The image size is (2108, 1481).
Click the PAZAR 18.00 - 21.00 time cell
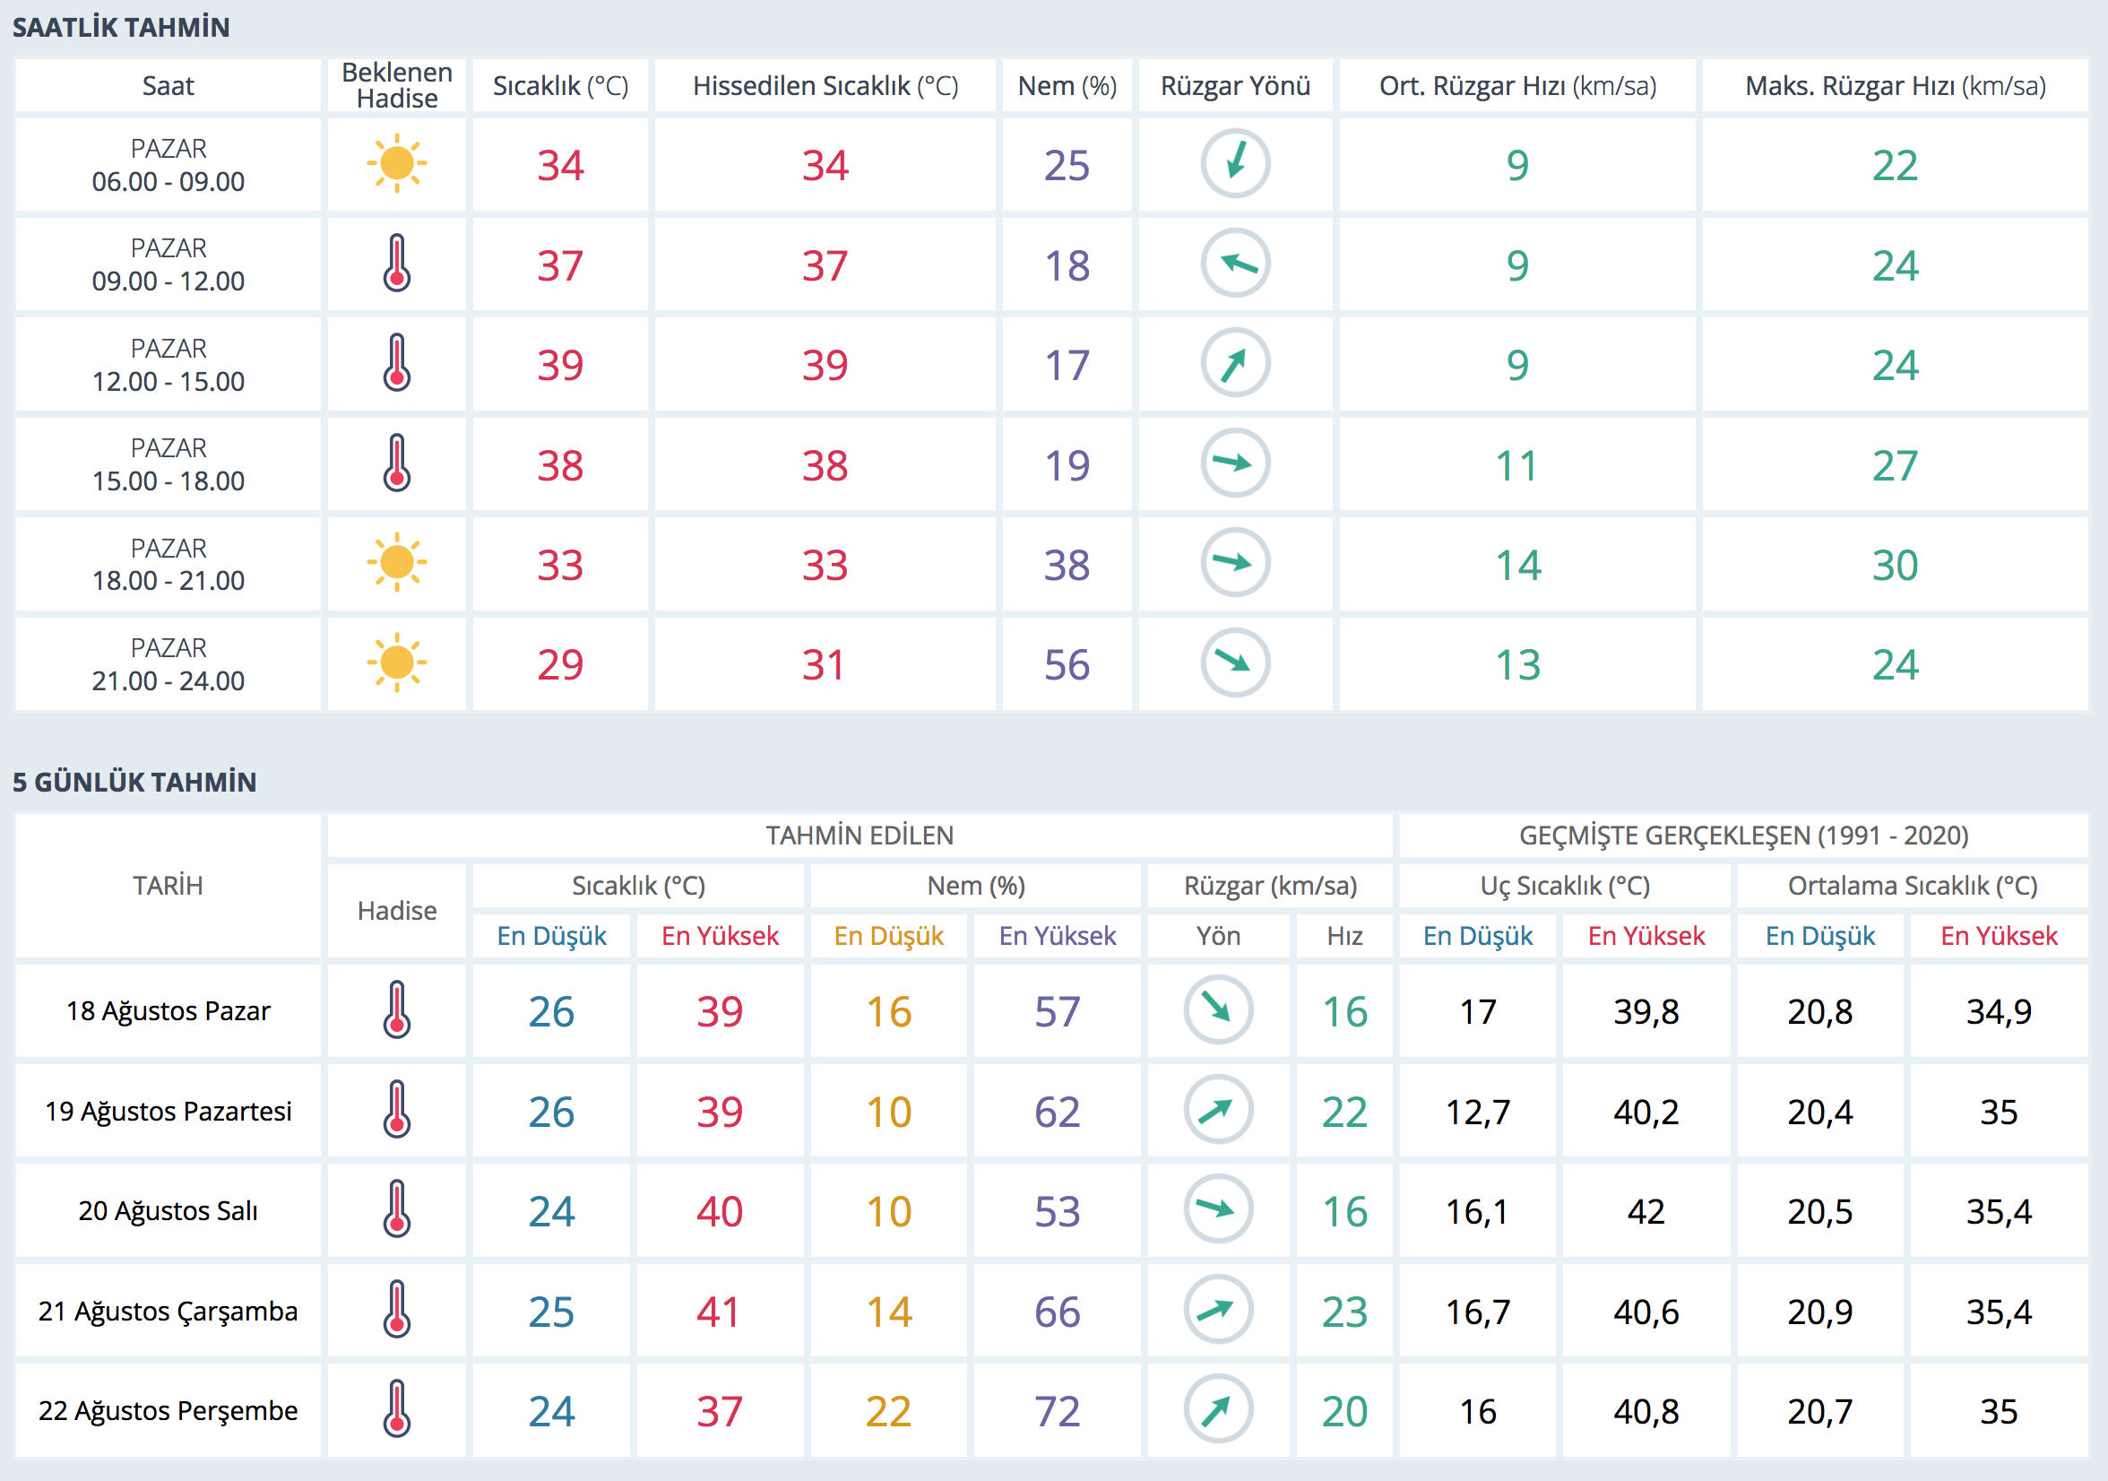click(168, 564)
